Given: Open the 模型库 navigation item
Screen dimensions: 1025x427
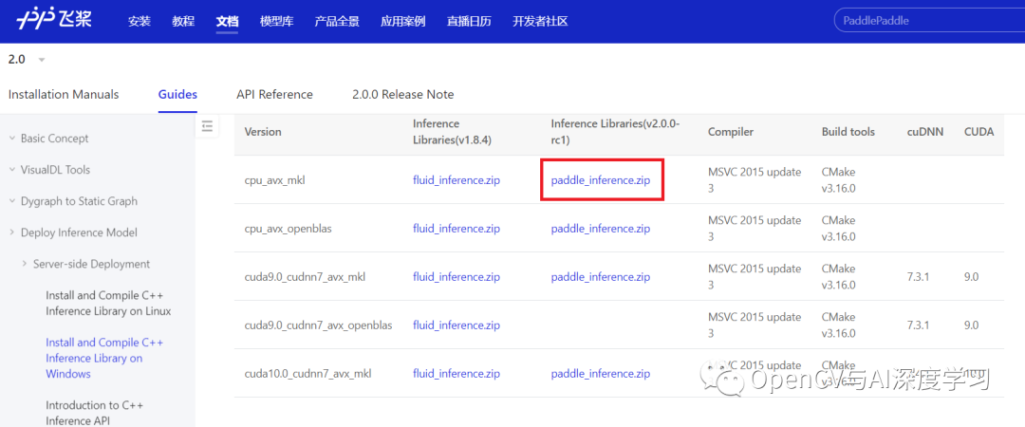Looking at the screenshot, I should (276, 21).
